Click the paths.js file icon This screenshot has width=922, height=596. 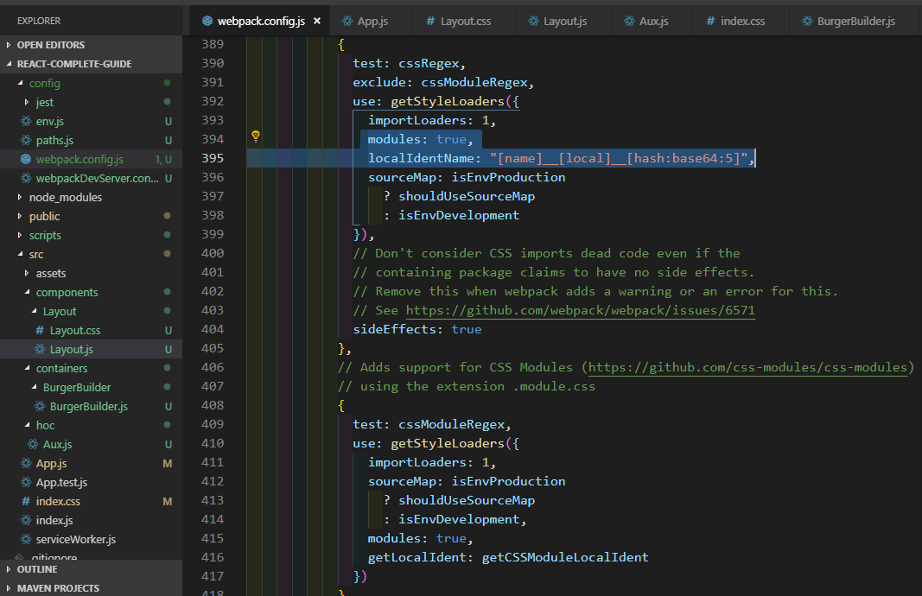click(26, 140)
